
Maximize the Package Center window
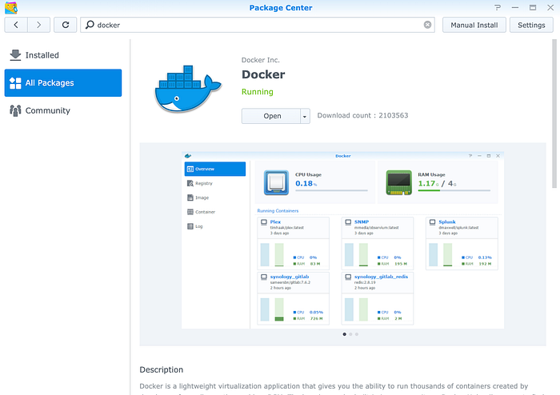pyautogui.click(x=533, y=7)
